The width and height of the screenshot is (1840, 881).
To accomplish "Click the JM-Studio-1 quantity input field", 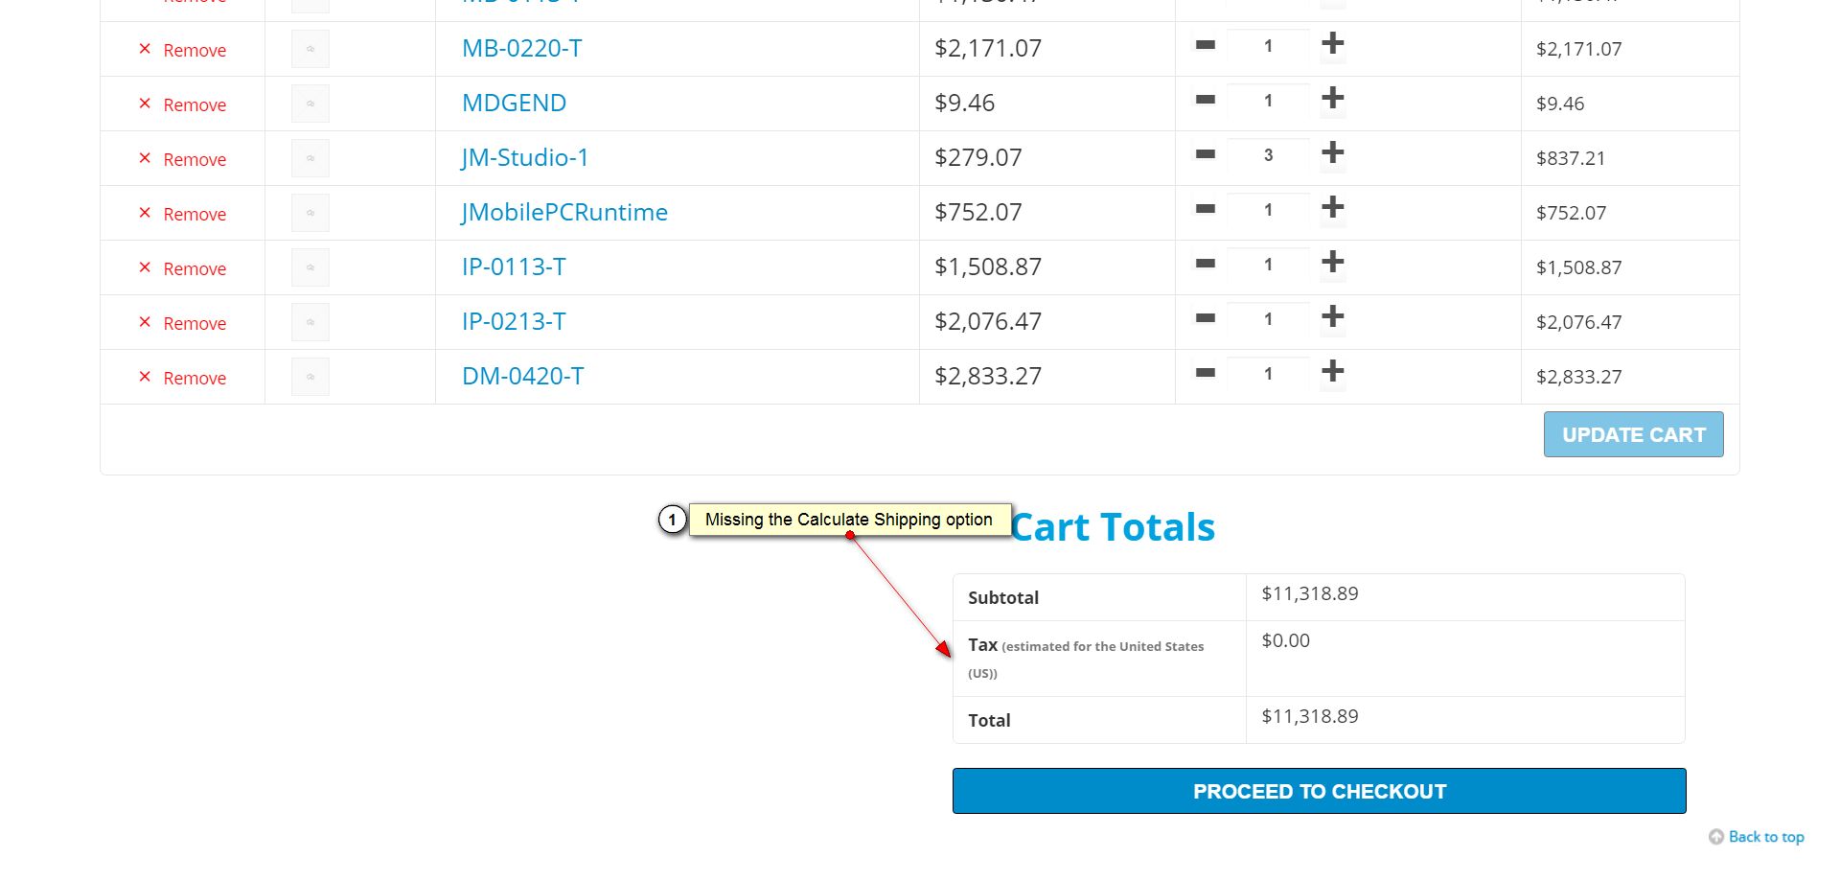I will click(1268, 155).
